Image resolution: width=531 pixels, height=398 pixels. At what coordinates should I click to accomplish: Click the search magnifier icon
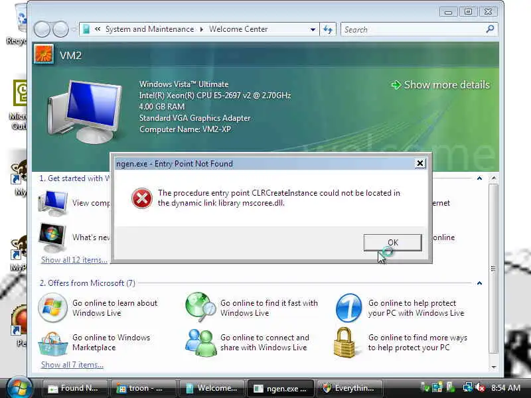click(x=490, y=29)
